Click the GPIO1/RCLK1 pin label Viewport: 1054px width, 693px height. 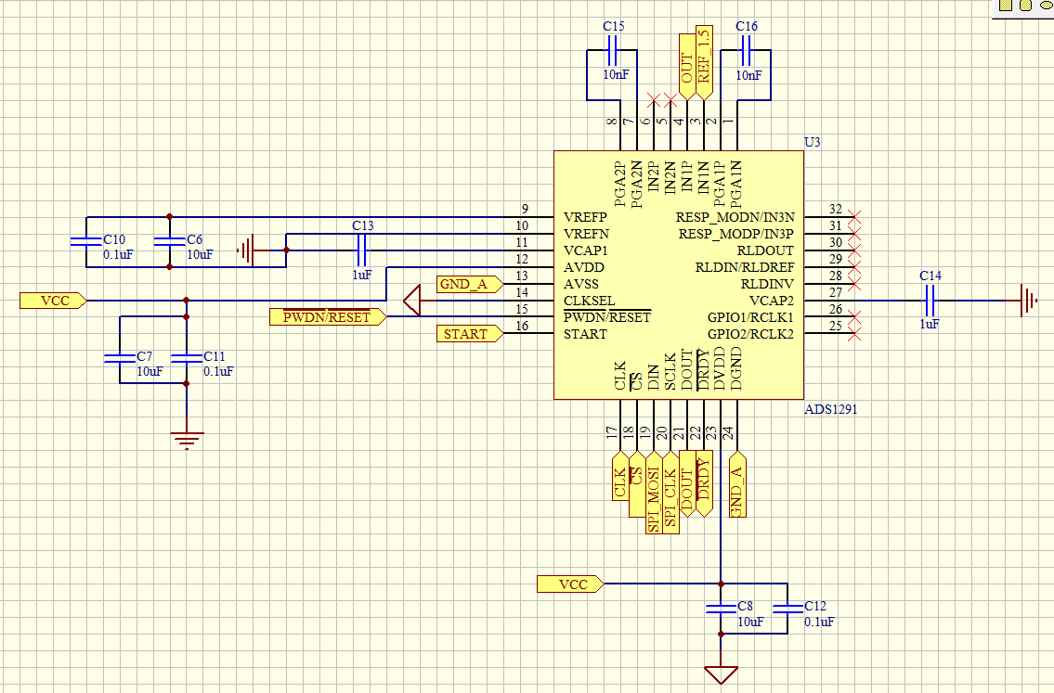[751, 317]
